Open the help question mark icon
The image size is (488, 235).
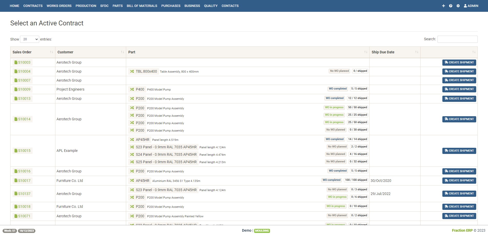[451, 6]
